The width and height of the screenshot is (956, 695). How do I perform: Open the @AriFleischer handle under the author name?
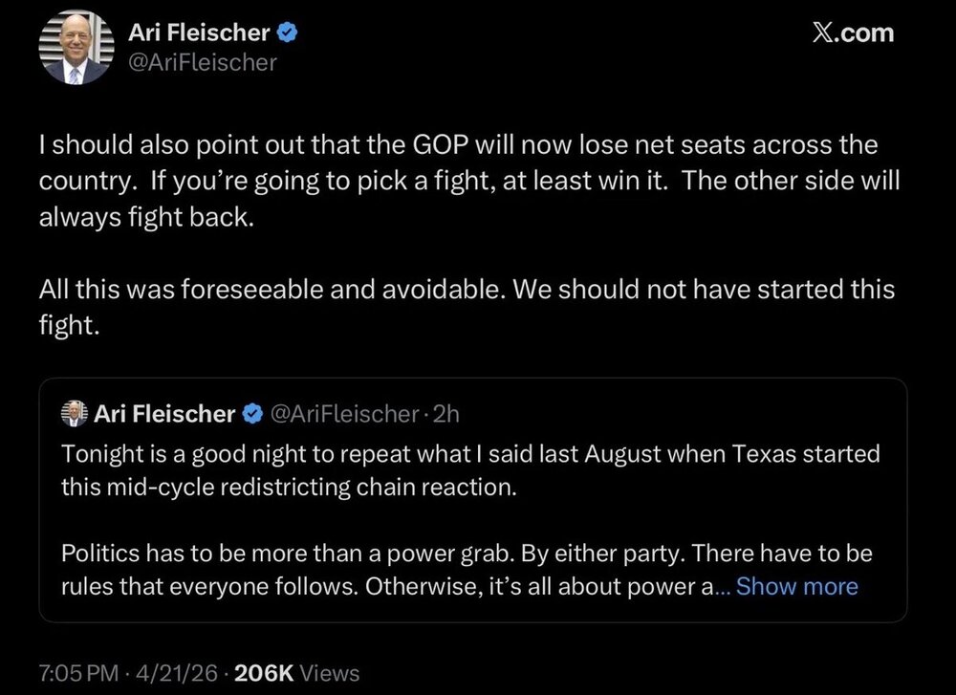pos(203,63)
